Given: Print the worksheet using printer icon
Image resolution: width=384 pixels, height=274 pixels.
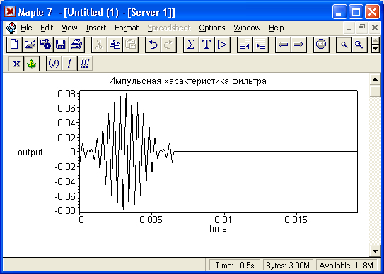Looking at the screenshot, I should (76, 44).
